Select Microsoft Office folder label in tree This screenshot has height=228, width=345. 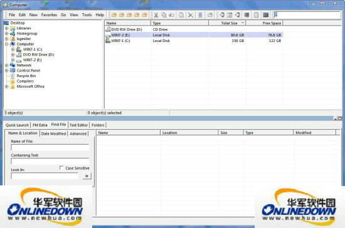pos(30,86)
